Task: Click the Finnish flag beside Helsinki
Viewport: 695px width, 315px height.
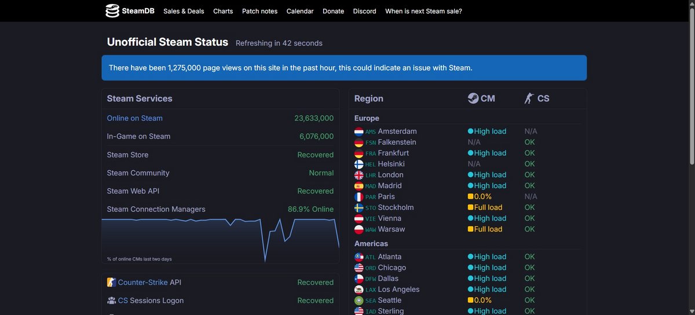Action: [x=359, y=164]
